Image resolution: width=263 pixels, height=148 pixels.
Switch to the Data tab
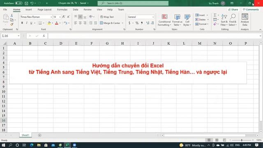[x=76, y=9]
